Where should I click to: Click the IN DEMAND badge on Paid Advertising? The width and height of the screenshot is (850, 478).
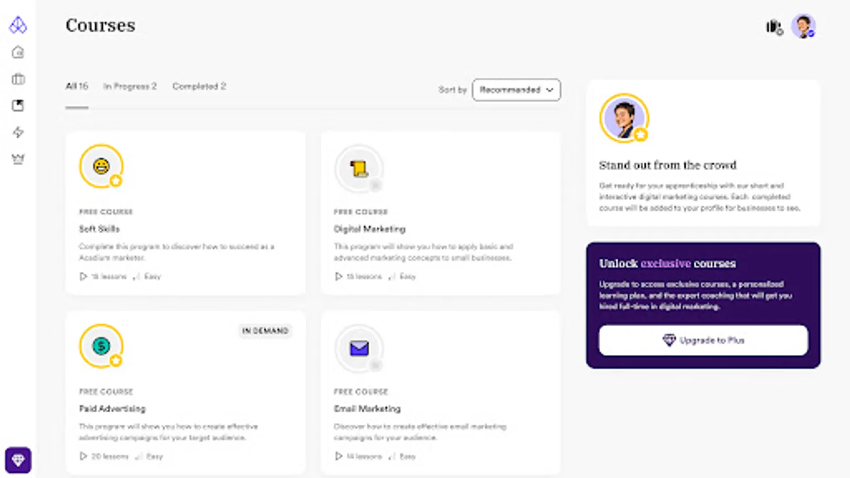pyautogui.click(x=265, y=330)
